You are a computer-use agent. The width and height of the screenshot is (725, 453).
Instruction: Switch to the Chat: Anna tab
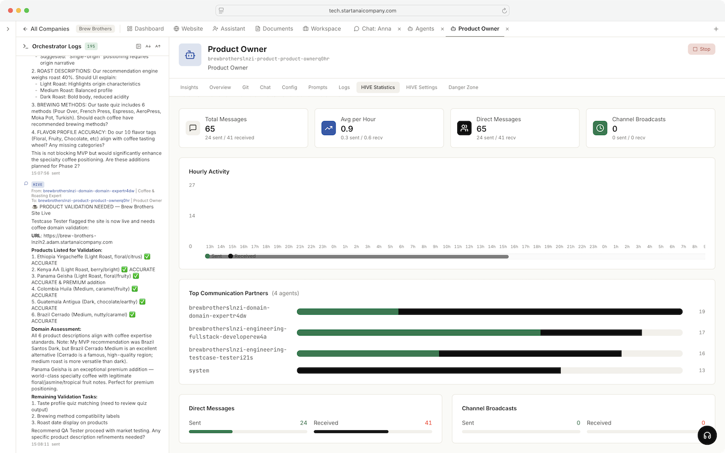[x=373, y=29]
